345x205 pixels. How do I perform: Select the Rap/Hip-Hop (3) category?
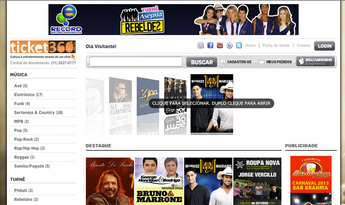(29, 148)
